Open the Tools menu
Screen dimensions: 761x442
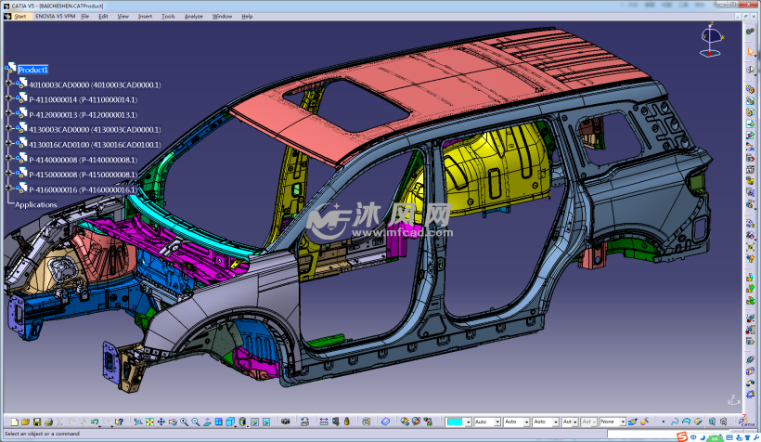[x=168, y=16]
